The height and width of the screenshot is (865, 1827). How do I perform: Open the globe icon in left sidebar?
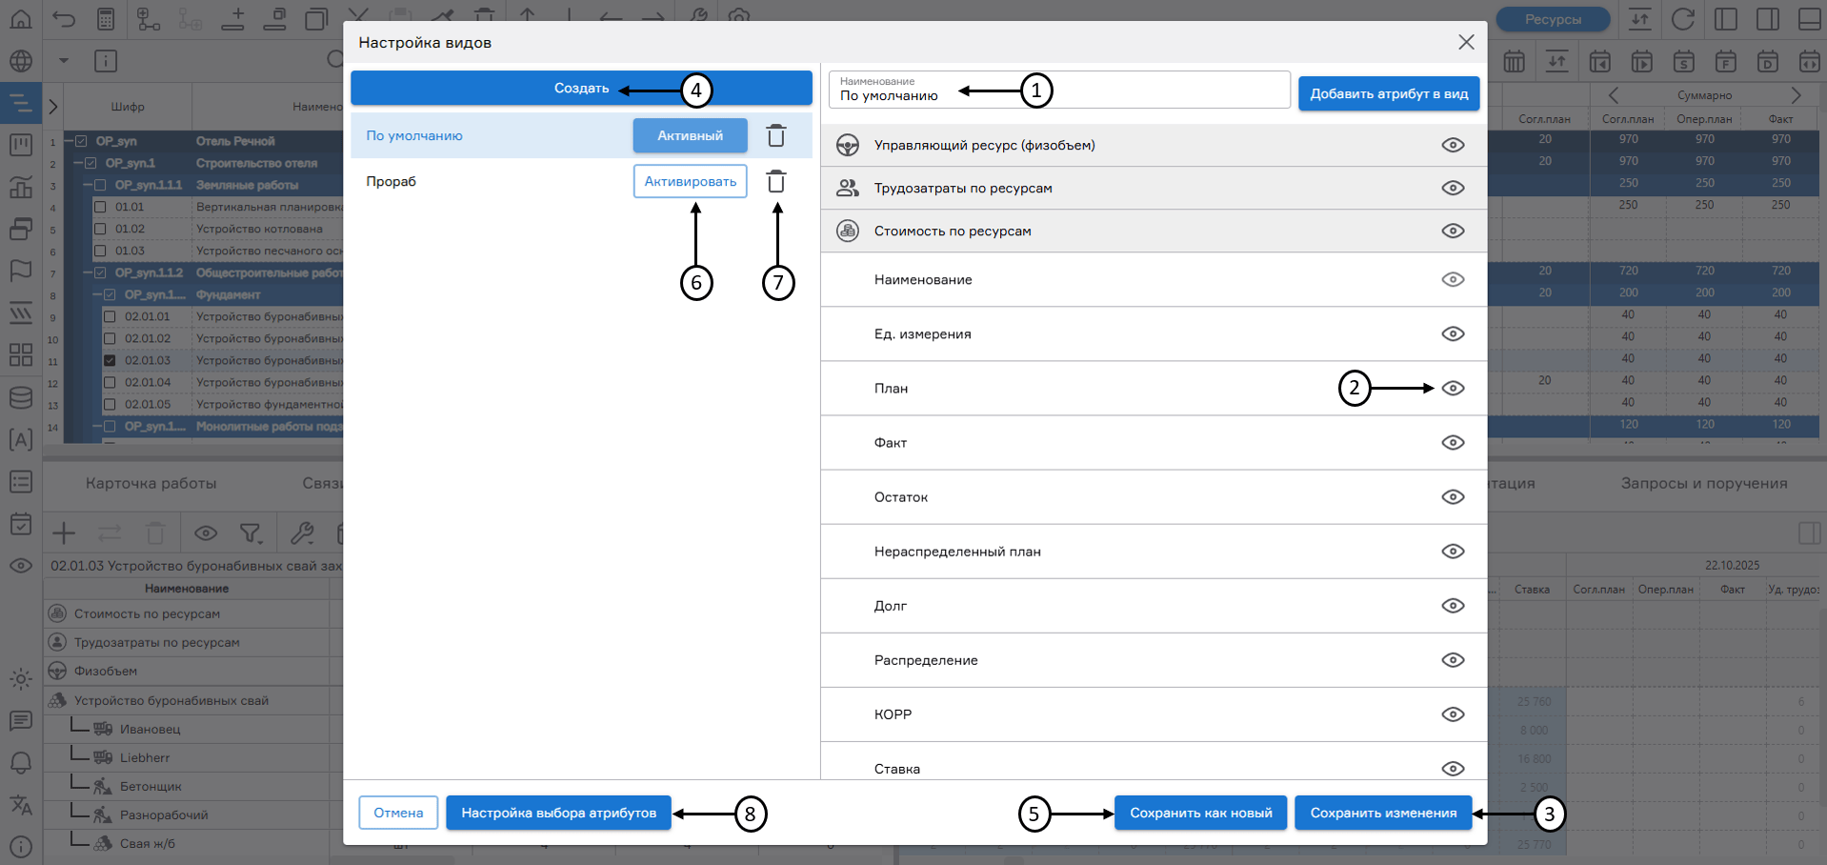point(21,61)
